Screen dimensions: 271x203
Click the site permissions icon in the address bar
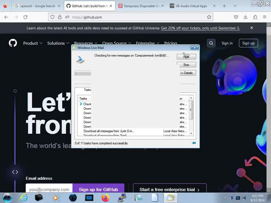click(67, 17)
